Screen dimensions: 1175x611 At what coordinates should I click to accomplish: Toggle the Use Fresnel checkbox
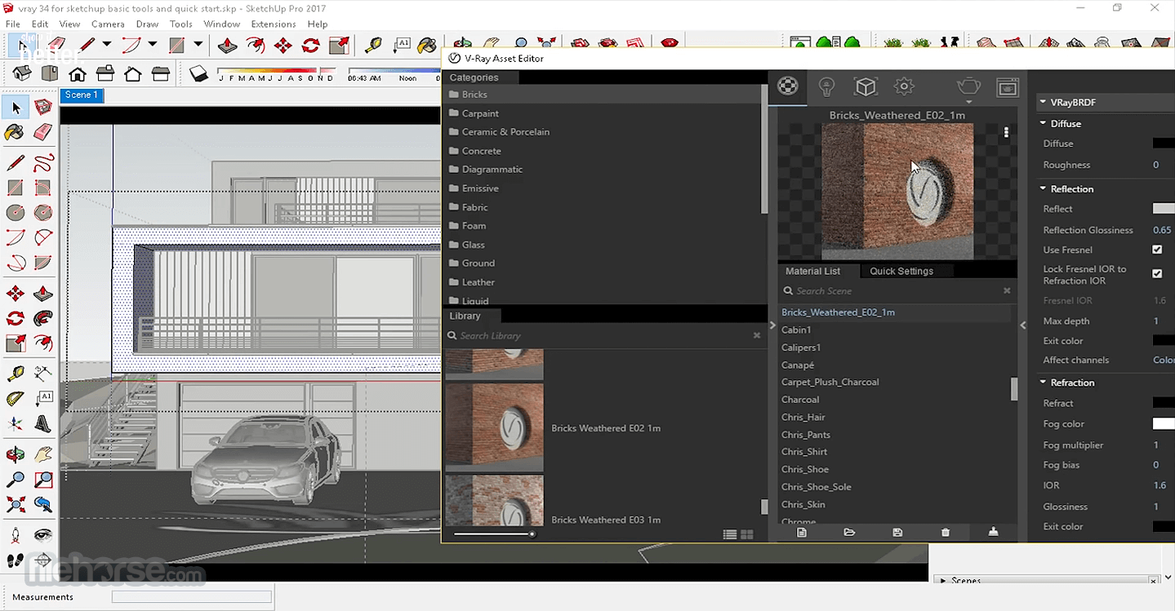pos(1157,250)
